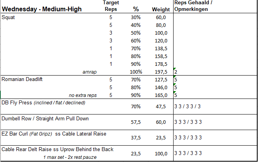The width and height of the screenshot is (258, 162).
Task: Click the 1 max set rest pauze note
Action: tap(71, 157)
